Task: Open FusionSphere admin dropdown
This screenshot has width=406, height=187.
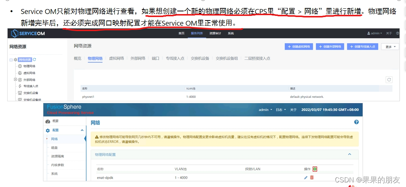Action: pyautogui.click(x=265, y=110)
